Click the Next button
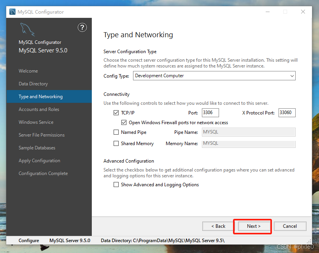 click(254, 226)
